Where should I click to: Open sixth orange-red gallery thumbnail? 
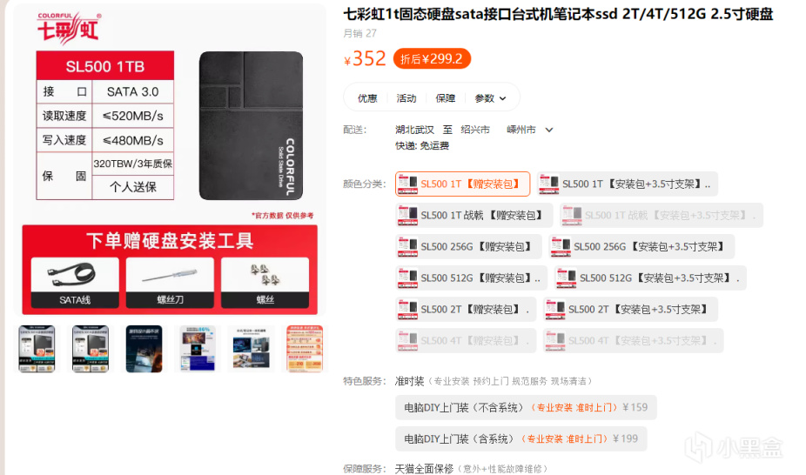click(x=305, y=349)
